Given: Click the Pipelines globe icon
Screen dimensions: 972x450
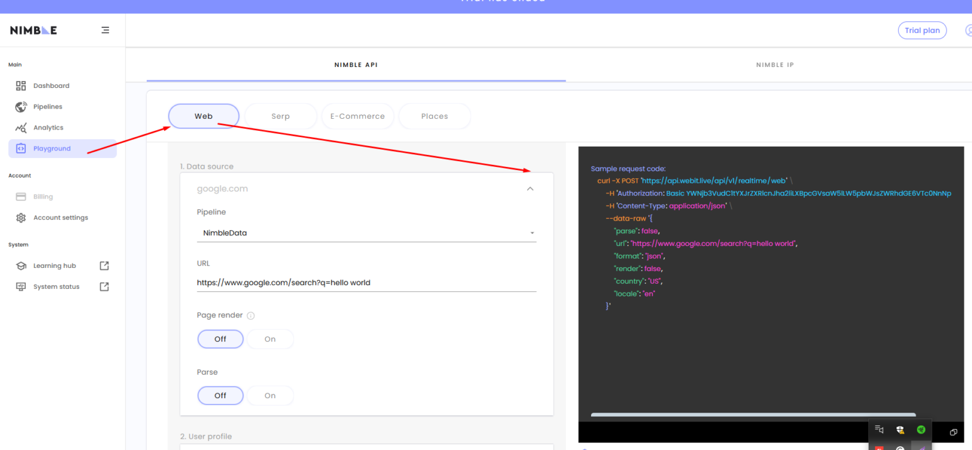Looking at the screenshot, I should click(21, 107).
